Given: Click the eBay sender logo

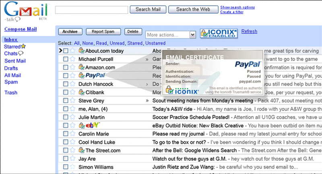Looking at the screenshot, I should click(93, 125).
